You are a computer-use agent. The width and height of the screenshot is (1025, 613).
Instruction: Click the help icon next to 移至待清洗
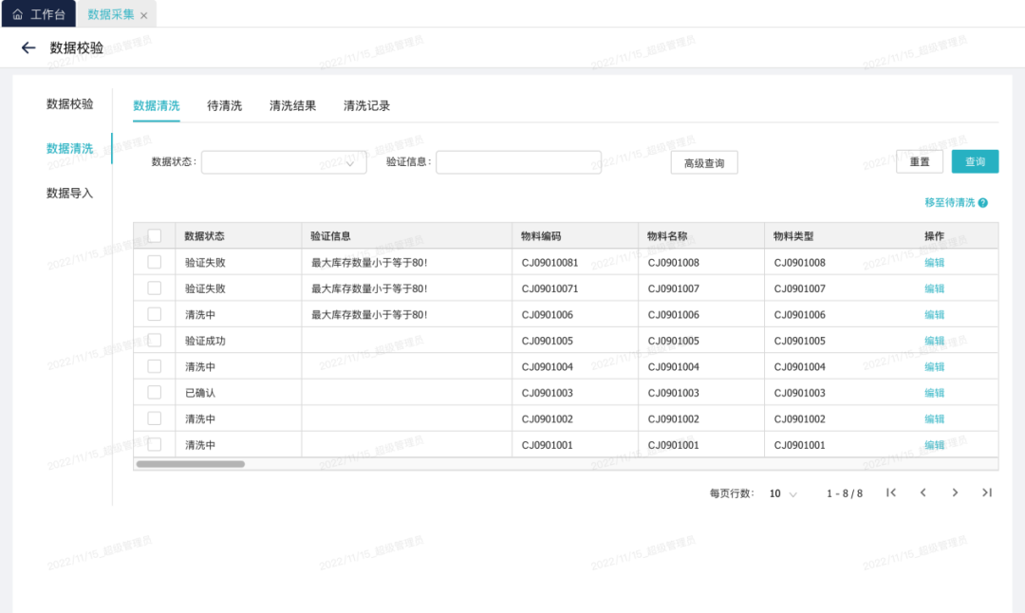pos(983,203)
